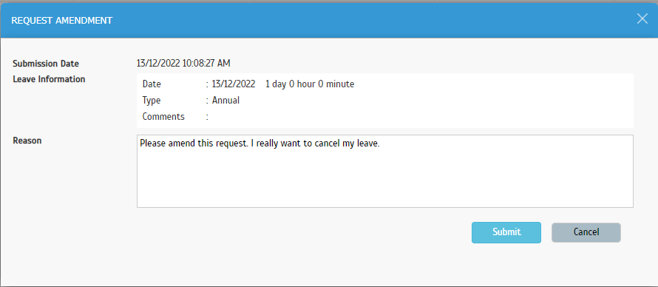Screen dimensions: 658x287
Task: Click the Comments label in leave information
Action: (163, 117)
